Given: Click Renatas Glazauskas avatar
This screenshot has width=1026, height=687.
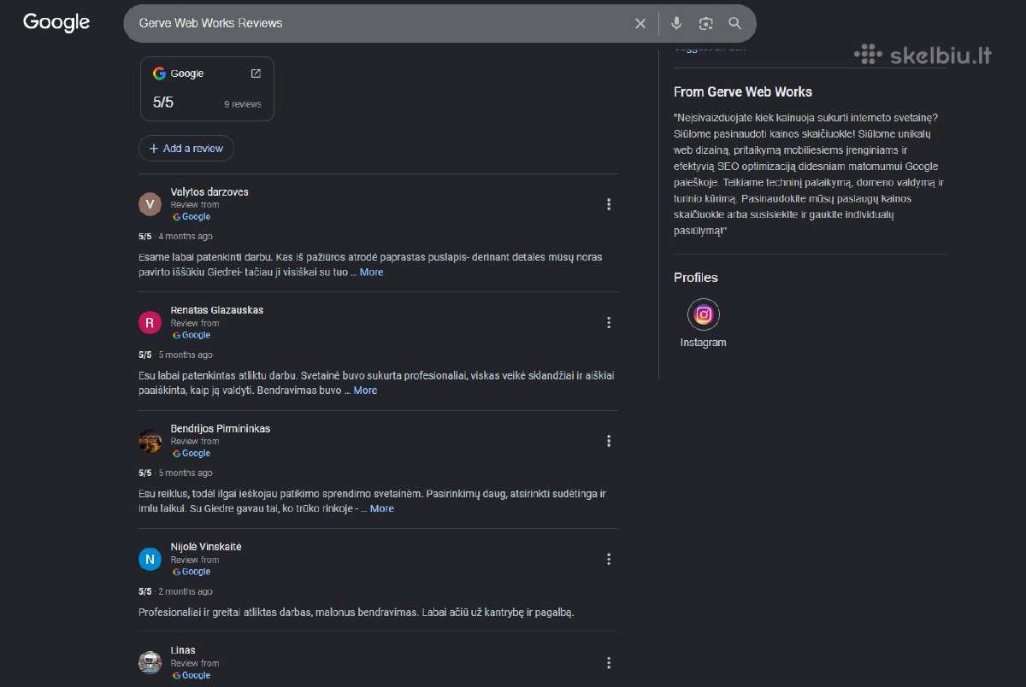Looking at the screenshot, I should [x=150, y=322].
